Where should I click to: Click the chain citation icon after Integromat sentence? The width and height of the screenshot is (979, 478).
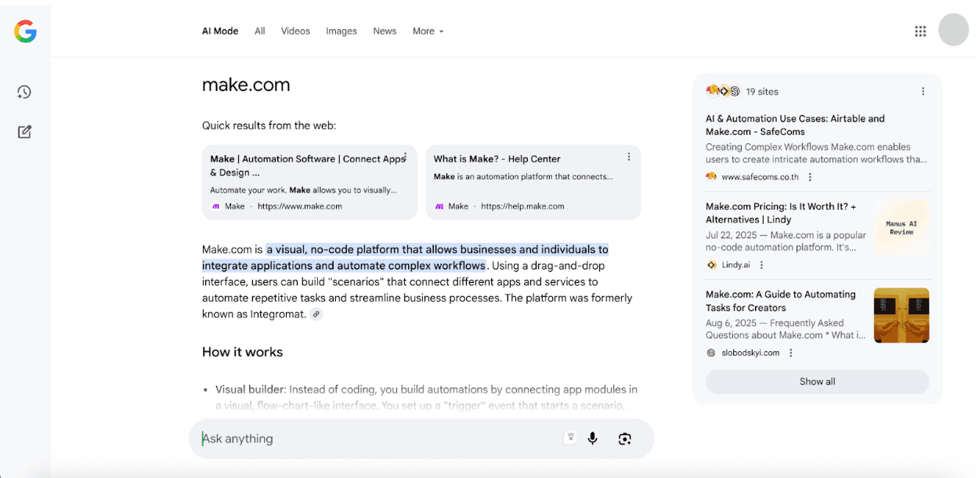tap(316, 313)
